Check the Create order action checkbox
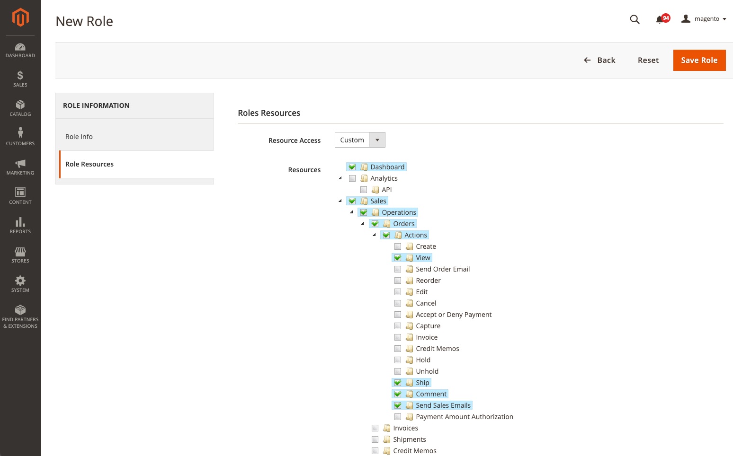Screen dimensions: 733x456 [x=398, y=246]
